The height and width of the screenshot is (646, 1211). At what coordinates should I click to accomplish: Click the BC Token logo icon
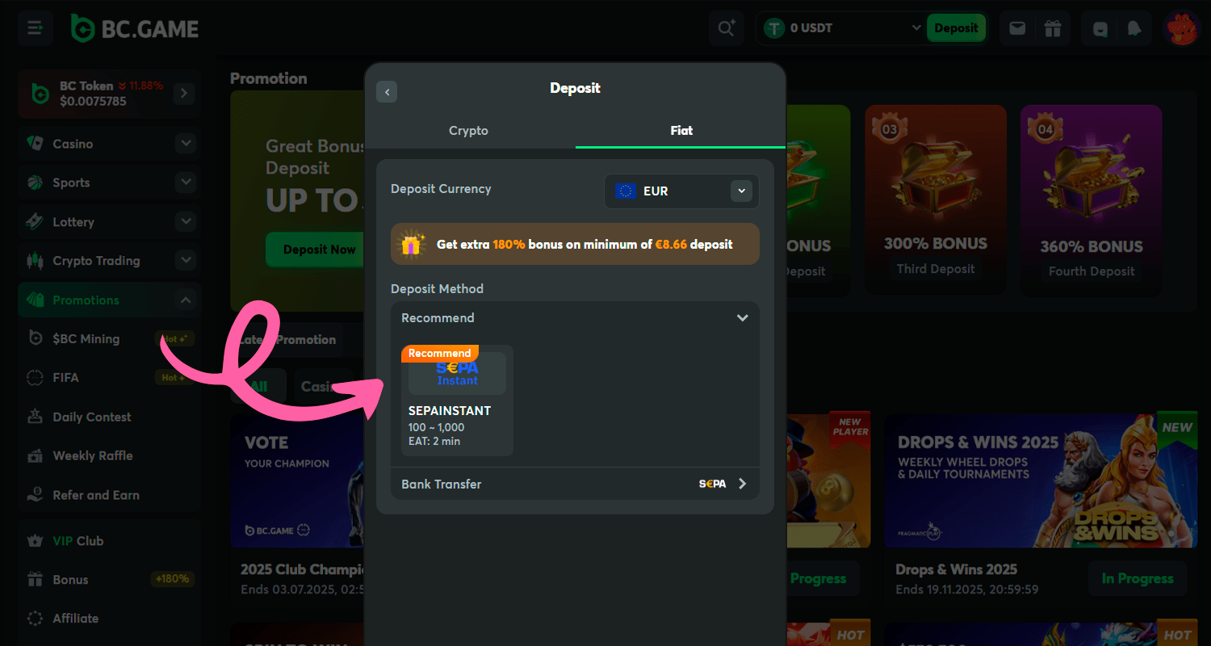40,94
